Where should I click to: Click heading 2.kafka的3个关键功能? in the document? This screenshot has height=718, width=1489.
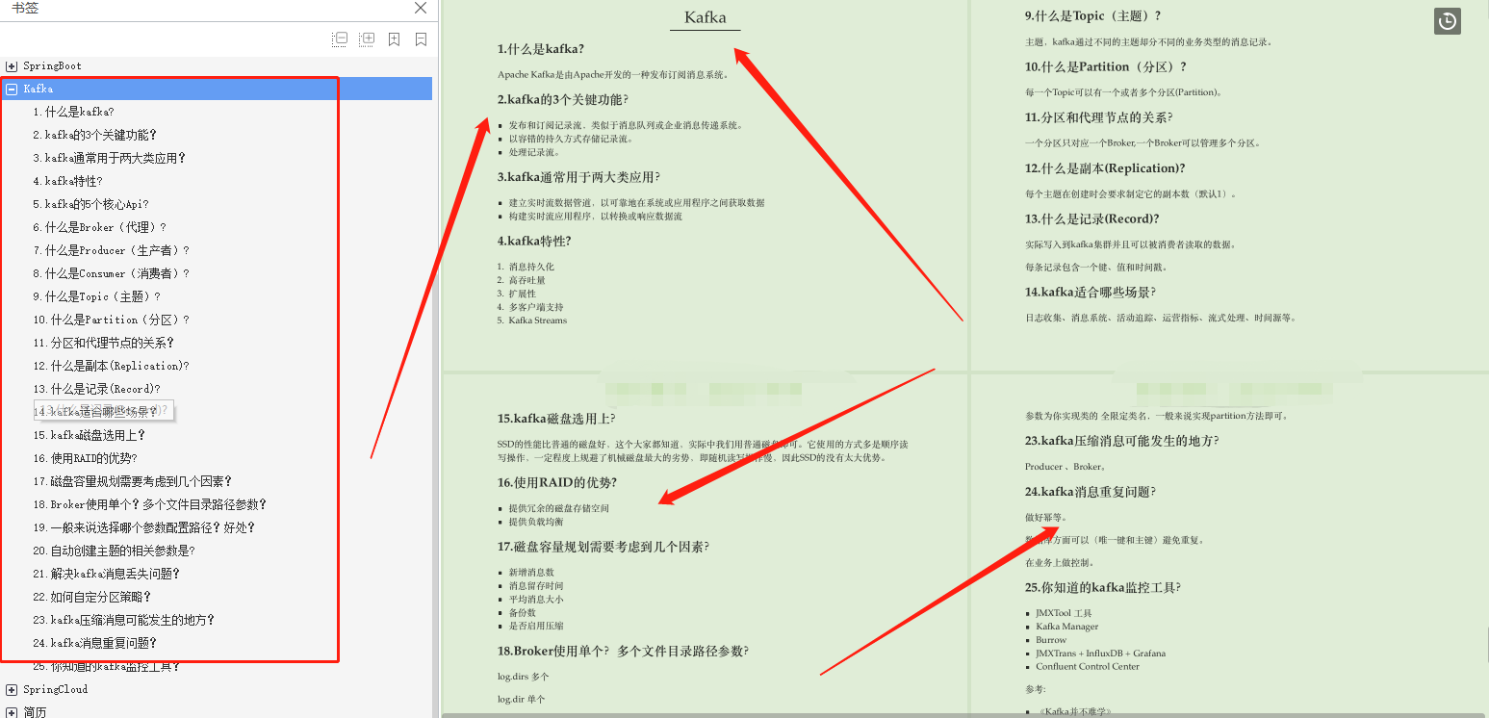[563, 100]
